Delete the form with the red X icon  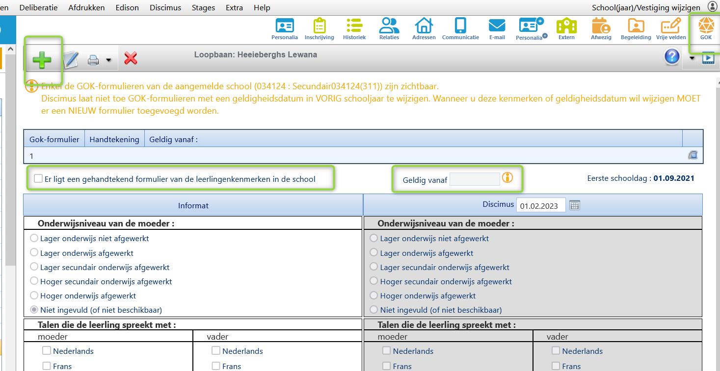coord(131,59)
